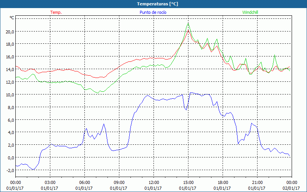Click the 10,0 y-axis value
The height and width of the screenshot is (192, 307).
[x=10, y=95]
